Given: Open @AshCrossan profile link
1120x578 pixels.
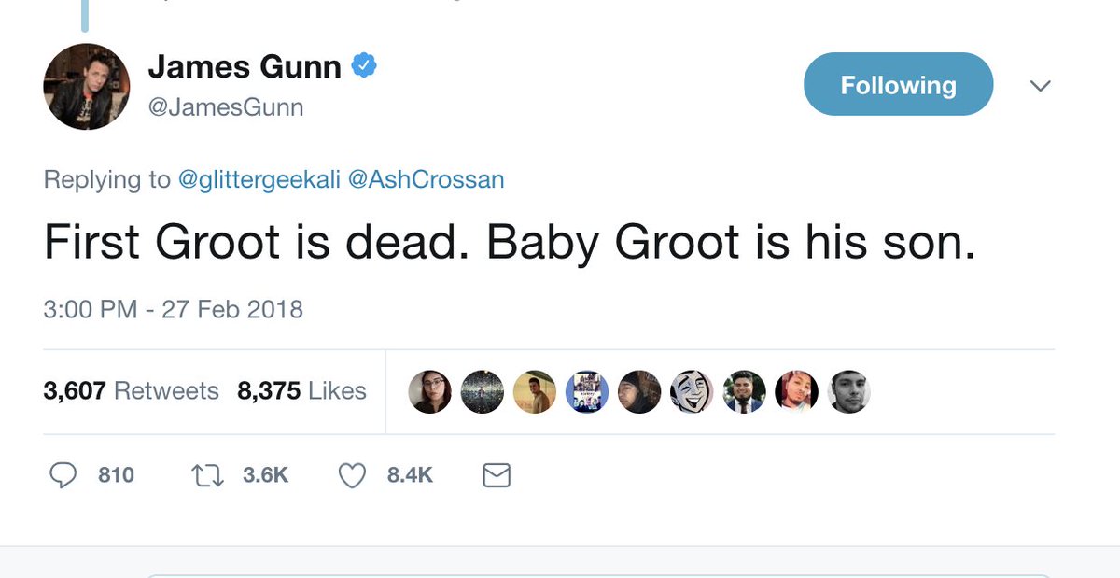Looking at the screenshot, I should click(426, 179).
